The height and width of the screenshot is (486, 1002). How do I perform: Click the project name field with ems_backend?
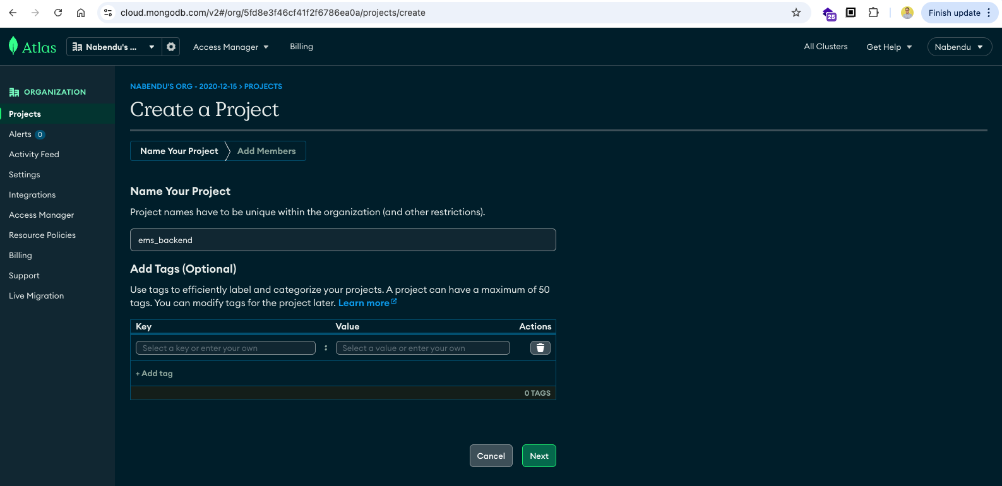343,240
